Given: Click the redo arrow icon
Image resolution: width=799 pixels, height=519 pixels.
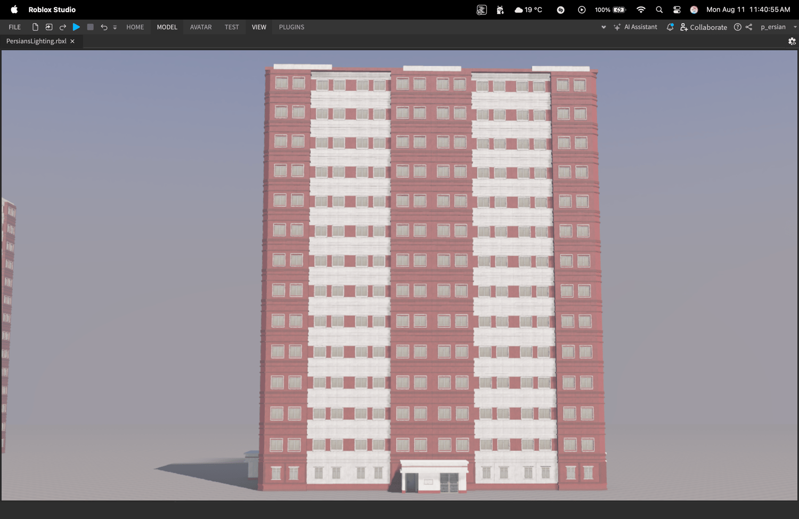Looking at the screenshot, I should click(x=63, y=27).
